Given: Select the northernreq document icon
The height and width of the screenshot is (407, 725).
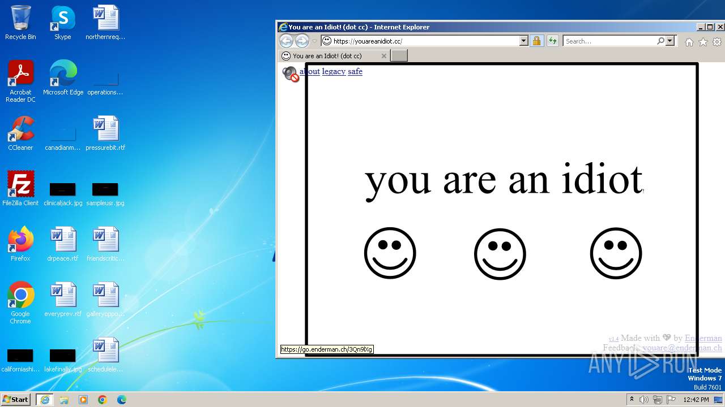Looking at the screenshot, I should click(x=105, y=23).
